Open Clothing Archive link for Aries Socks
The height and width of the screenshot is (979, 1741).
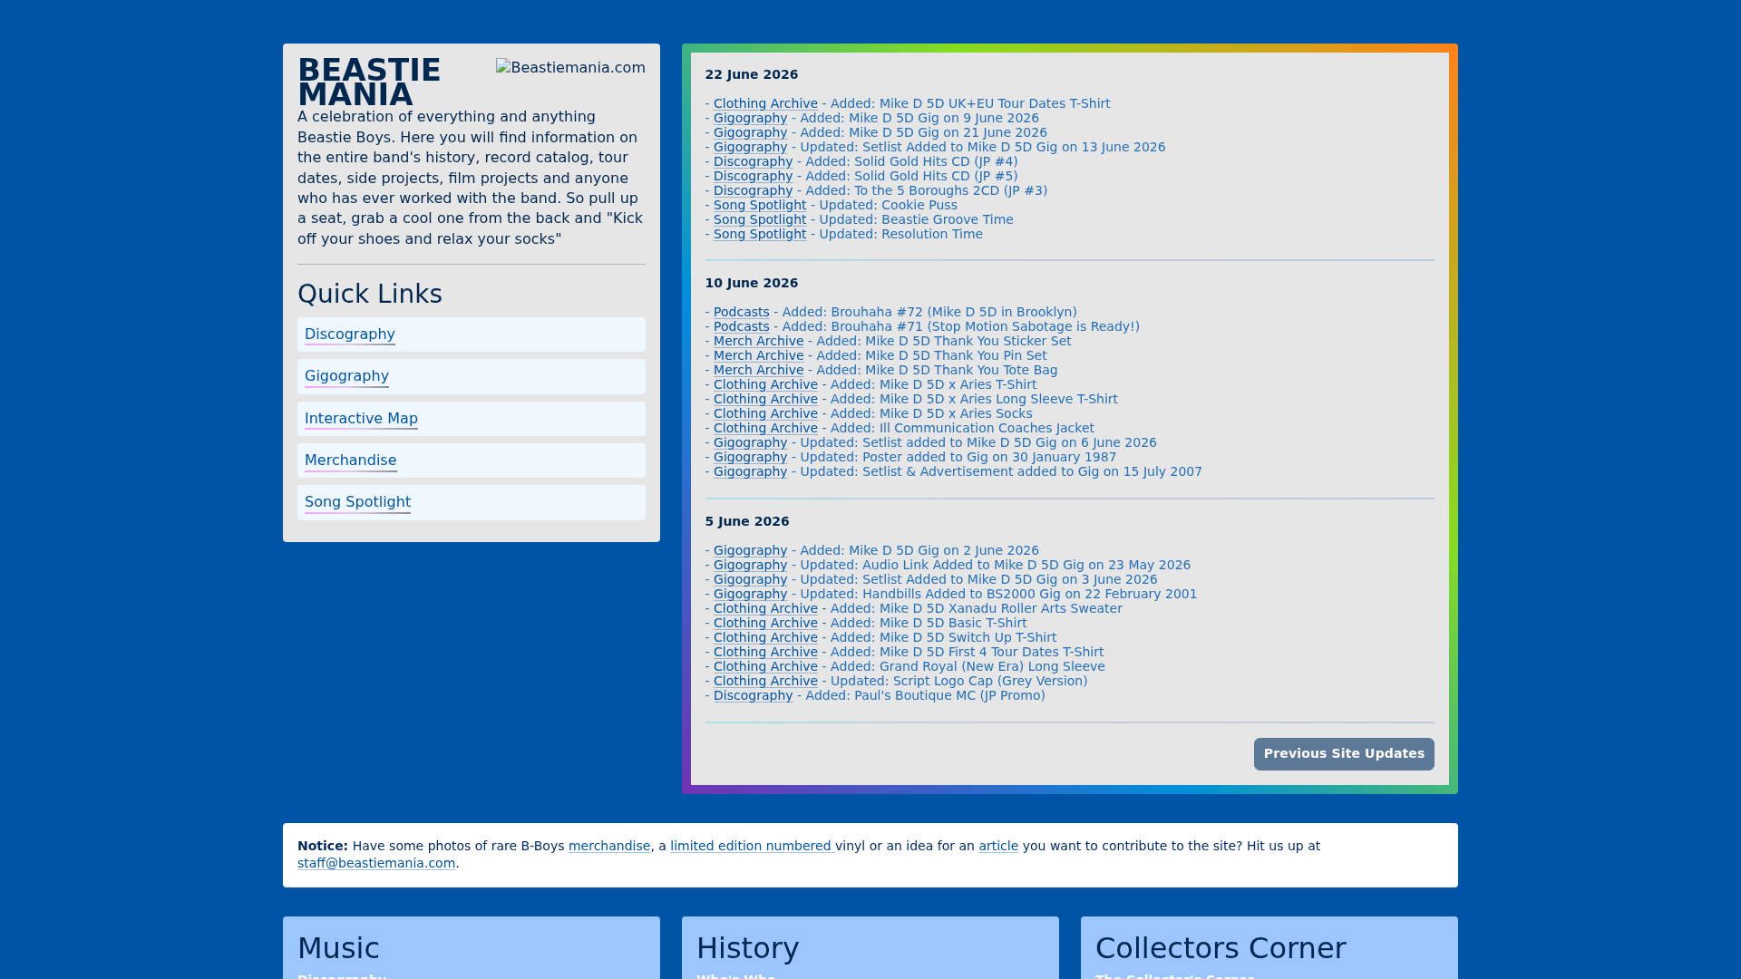click(765, 414)
